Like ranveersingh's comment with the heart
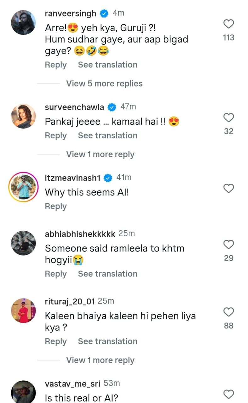Viewport: 248px width, 403px height. click(x=228, y=24)
